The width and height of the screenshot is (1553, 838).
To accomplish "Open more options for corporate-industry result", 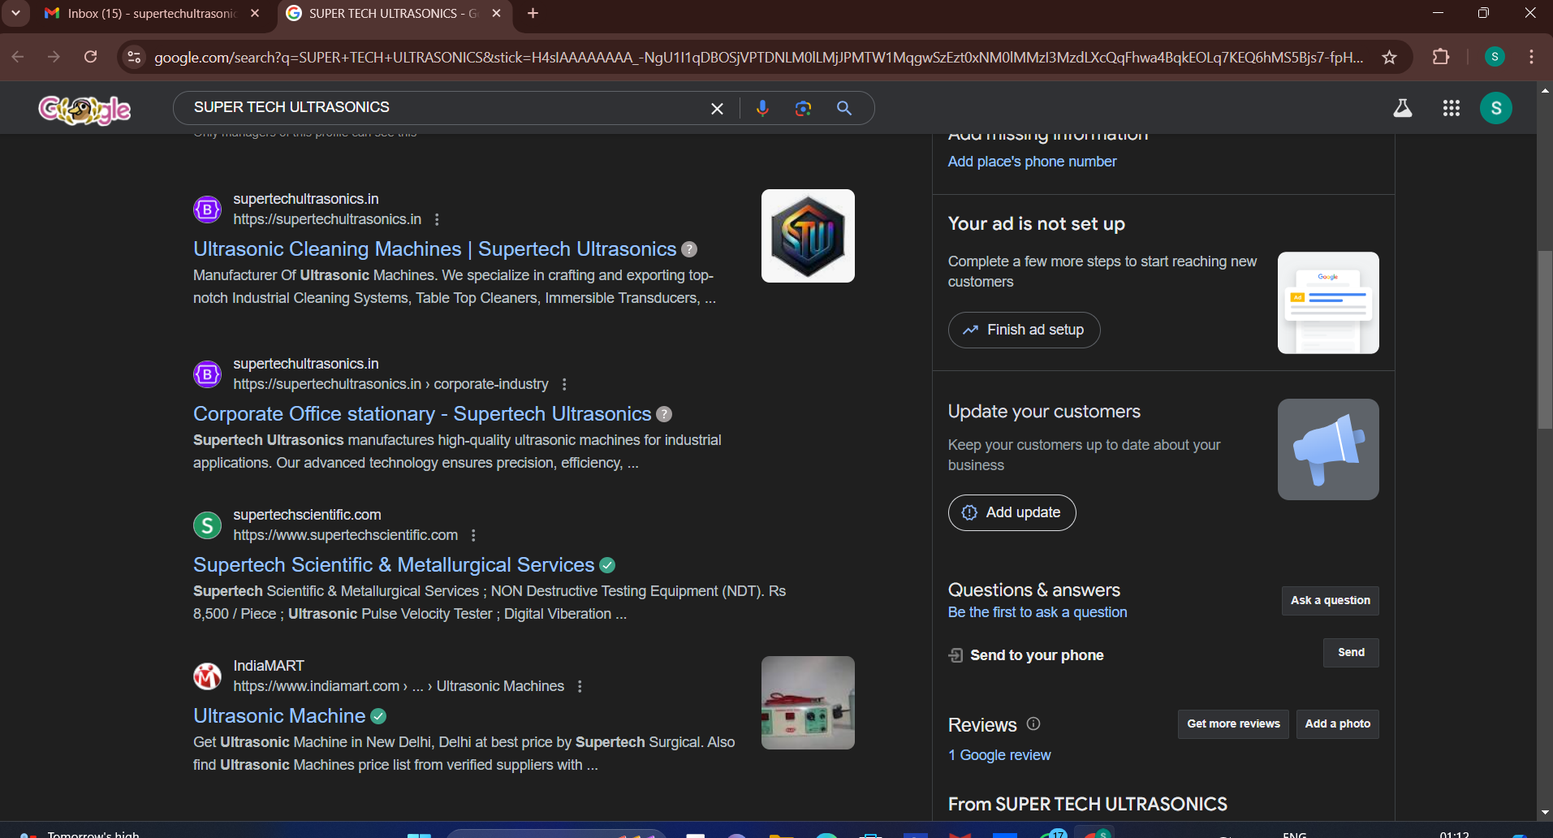I will (564, 384).
